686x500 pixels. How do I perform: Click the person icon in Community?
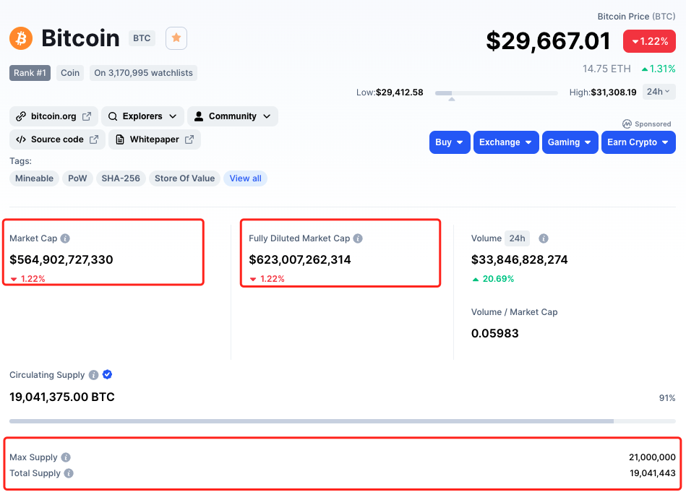click(x=199, y=116)
